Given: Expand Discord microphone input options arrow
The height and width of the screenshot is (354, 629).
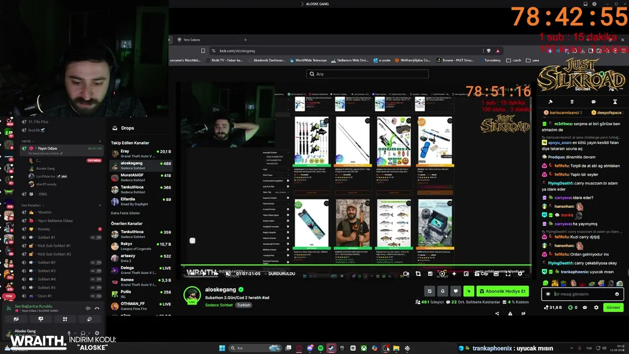Looking at the screenshot, I should 75,333.
